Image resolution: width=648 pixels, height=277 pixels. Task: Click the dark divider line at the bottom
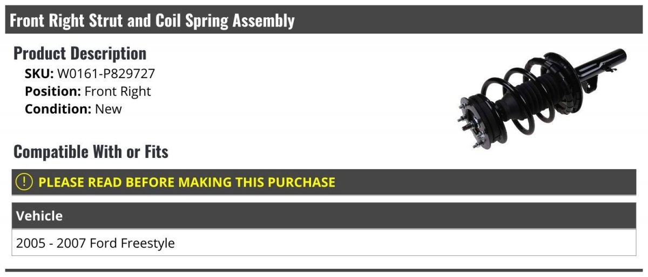tap(324, 270)
